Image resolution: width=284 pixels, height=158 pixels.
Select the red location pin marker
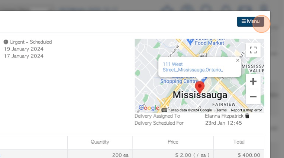point(200,88)
